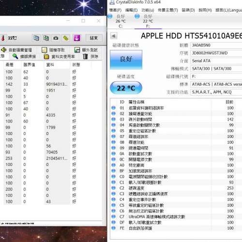Image resolution: width=242 pixels, height=242 pixels.
Task: Select the data value 70405 in HD Tune
Action: 52,152
